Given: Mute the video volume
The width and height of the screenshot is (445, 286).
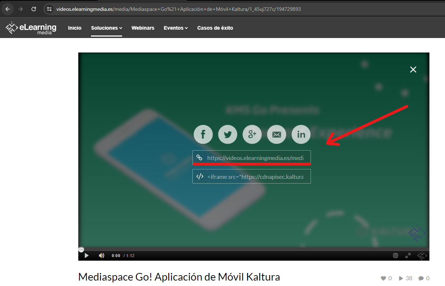Looking at the screenshot, I should (101, 256).
